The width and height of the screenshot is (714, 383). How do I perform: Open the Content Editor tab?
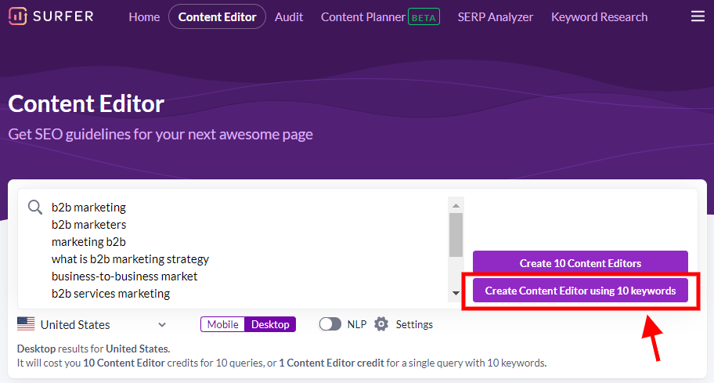pos(217,17)
